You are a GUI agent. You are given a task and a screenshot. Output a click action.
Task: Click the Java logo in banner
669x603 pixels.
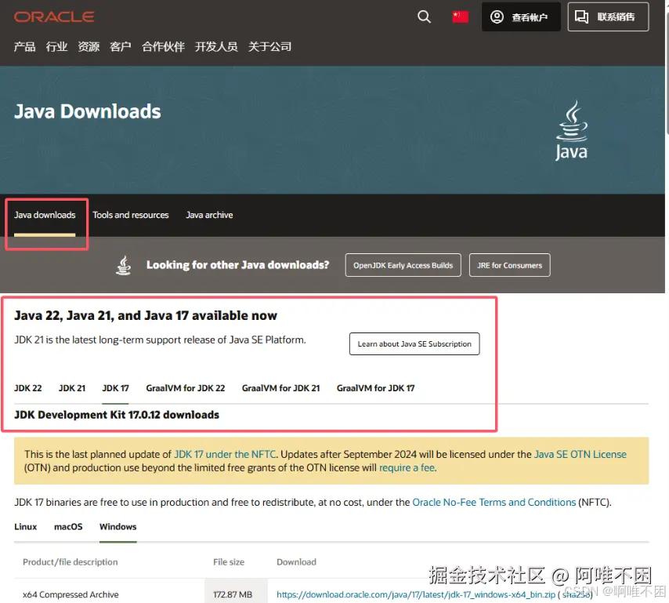(x=572, y=130)
